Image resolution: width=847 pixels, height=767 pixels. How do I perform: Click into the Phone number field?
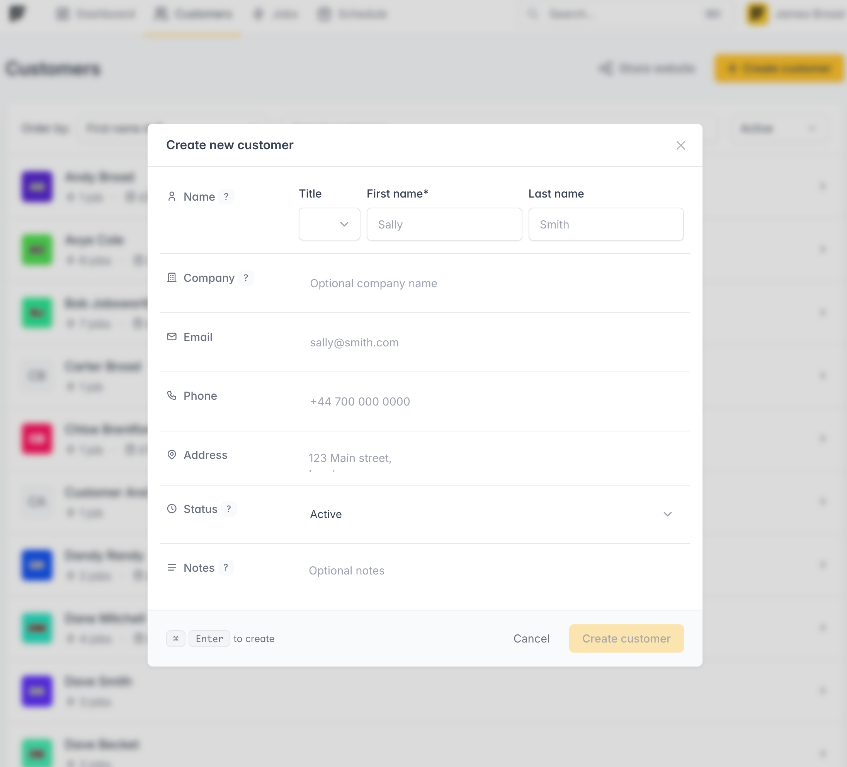click(491, 401)
